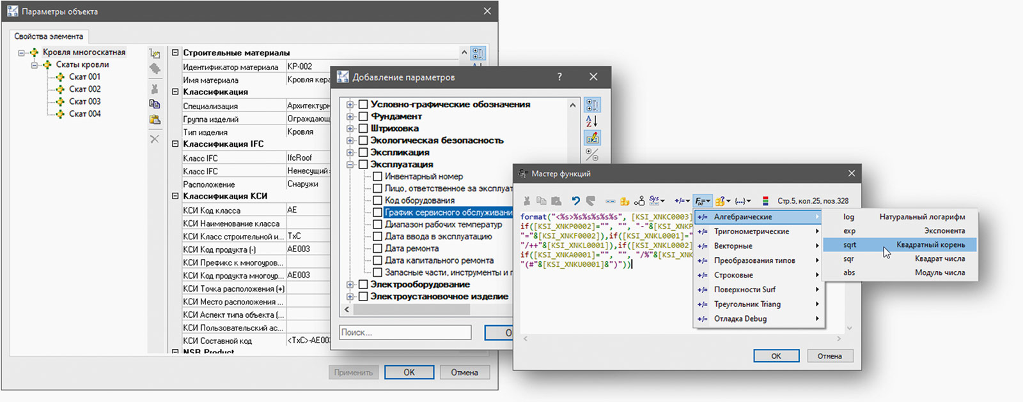Image resolution: width=1023 pixels, height=402 pixels.
Task: Expand the Электроустановочное изделие node
Action: pos(350,297)
